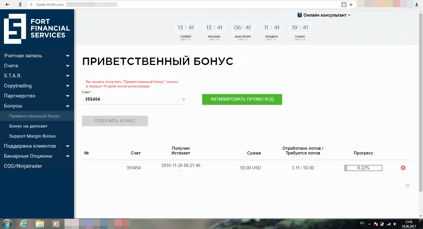Screen dimensions: 423x229
Task: Click the green double-chevron down icon
Action: tap(407, 185)
